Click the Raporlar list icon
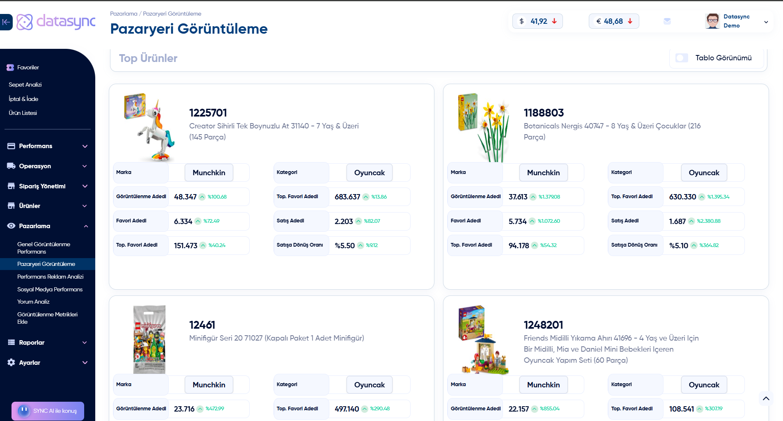Screen dimensions: 783x421 click(11, 343)
